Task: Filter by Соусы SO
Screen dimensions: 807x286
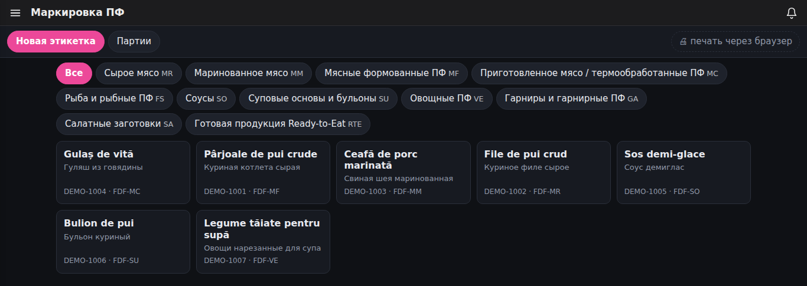Action: (206, 98)
